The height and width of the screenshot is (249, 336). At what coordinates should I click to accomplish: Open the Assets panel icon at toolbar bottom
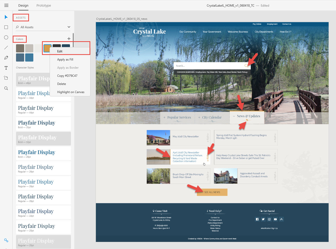pyautogui.click(x=6, y=240)
